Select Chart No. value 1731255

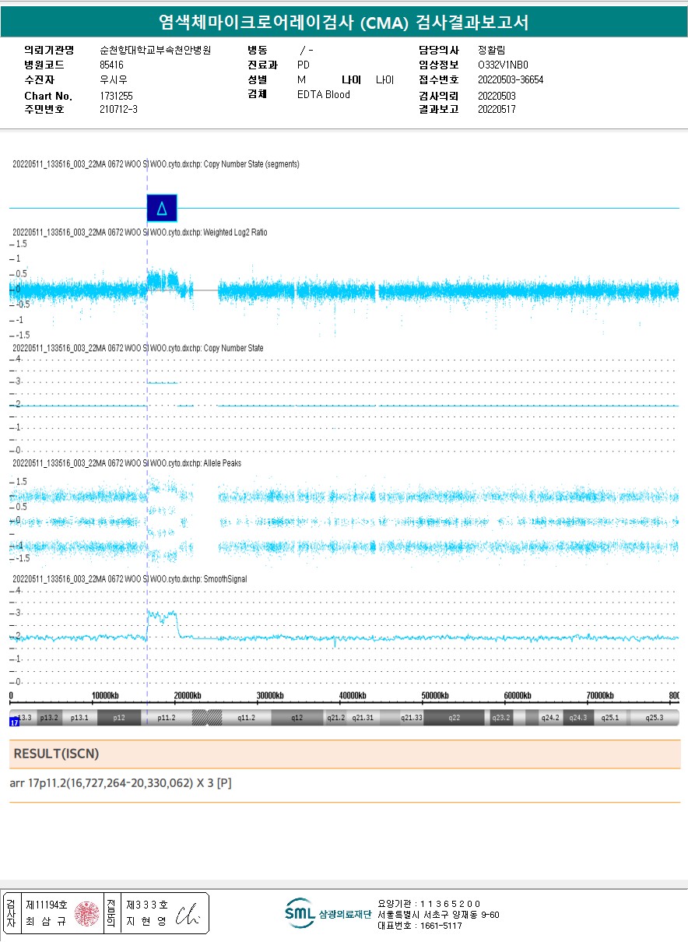coord(117,95)
